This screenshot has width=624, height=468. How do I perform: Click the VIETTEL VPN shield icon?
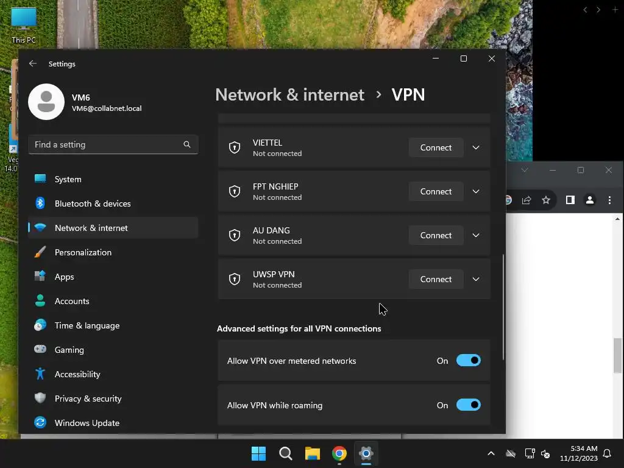point(235,147)
